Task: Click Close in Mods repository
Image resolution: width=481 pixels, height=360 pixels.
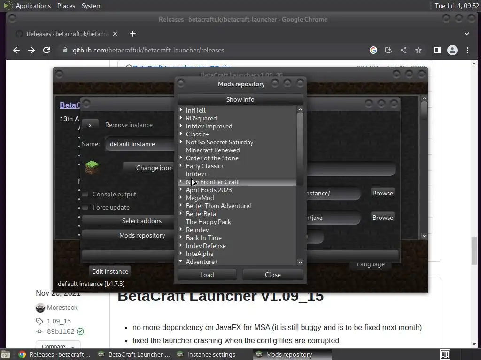Action: [x=273, y=275]
